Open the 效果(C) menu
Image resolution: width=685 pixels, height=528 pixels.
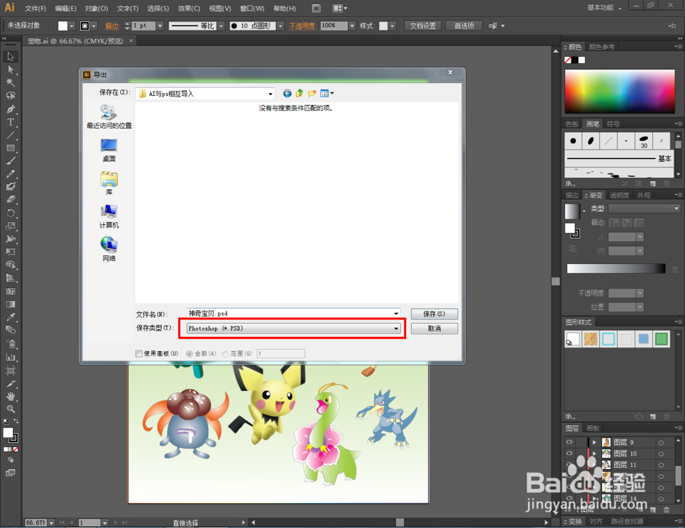click(x=189, y=8)
